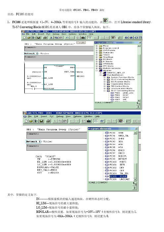The image size is (164, 232).
Task: Select the FC105 SCALE block in the list
Action: (118, 176)
